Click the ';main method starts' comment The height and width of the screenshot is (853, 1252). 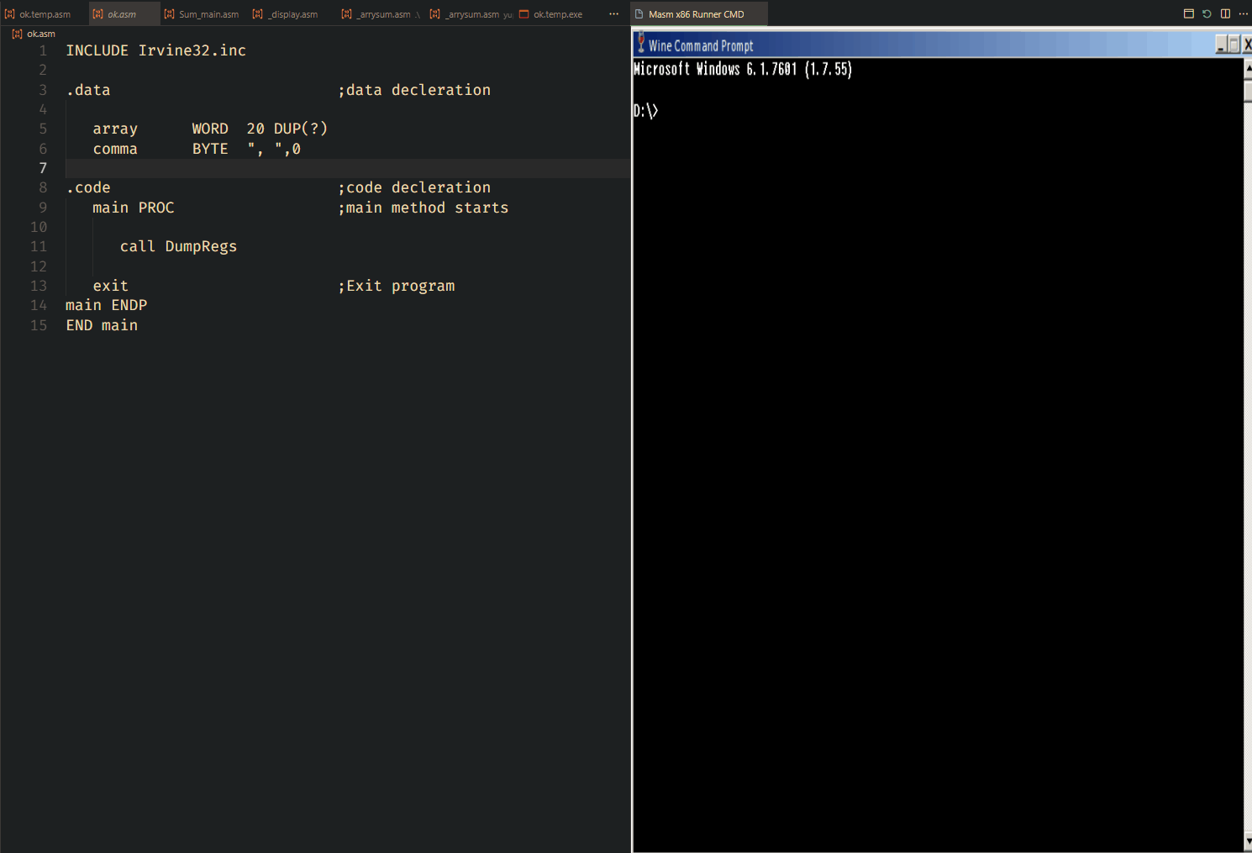click(423, 208)
